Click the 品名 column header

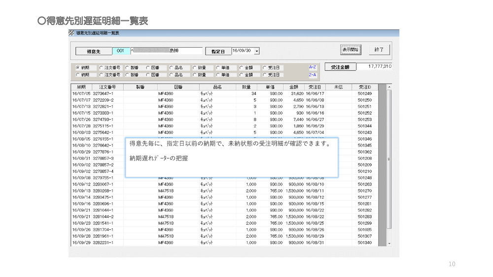coord(217,87)
